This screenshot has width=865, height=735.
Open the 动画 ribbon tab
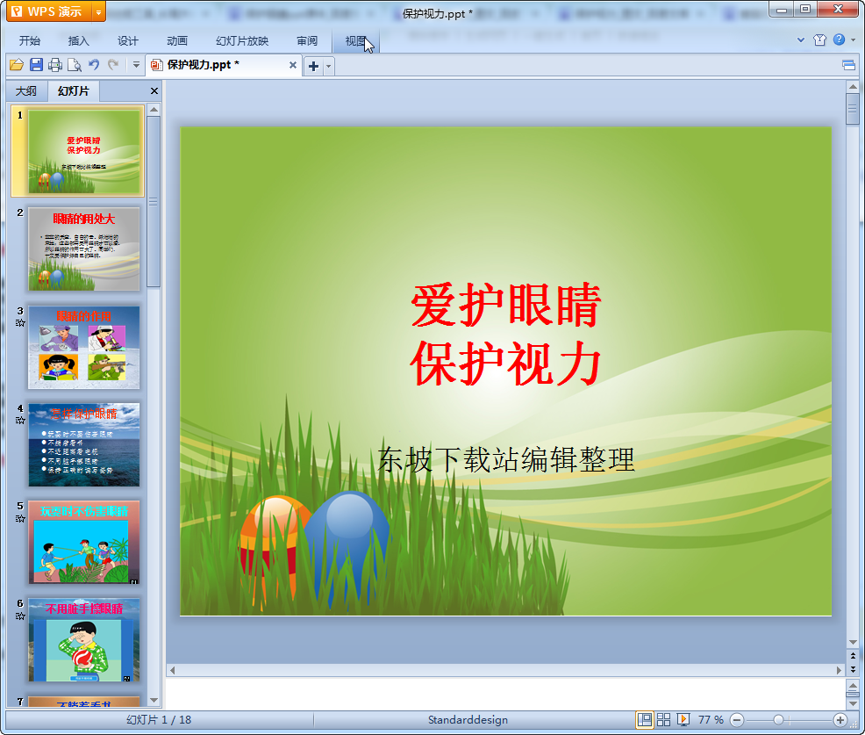click(x=177, y=41)
